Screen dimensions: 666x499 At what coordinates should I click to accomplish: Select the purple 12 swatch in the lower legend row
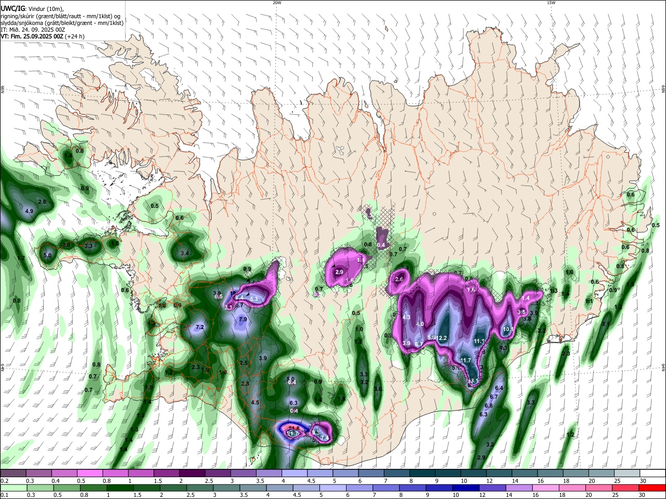tap(493, 487)
